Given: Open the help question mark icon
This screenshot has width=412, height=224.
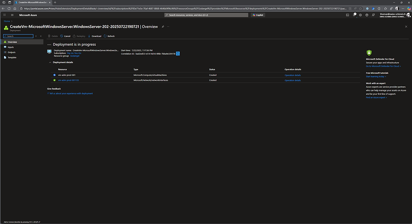Looking at the screenshot, I should [367, 15].
